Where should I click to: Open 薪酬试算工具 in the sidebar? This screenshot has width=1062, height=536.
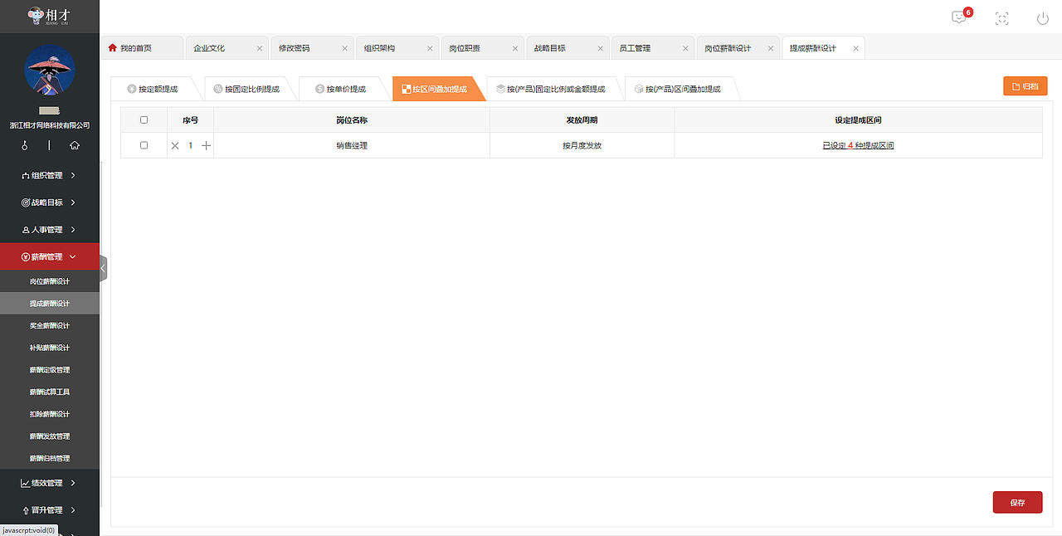(x=50, y=392)
